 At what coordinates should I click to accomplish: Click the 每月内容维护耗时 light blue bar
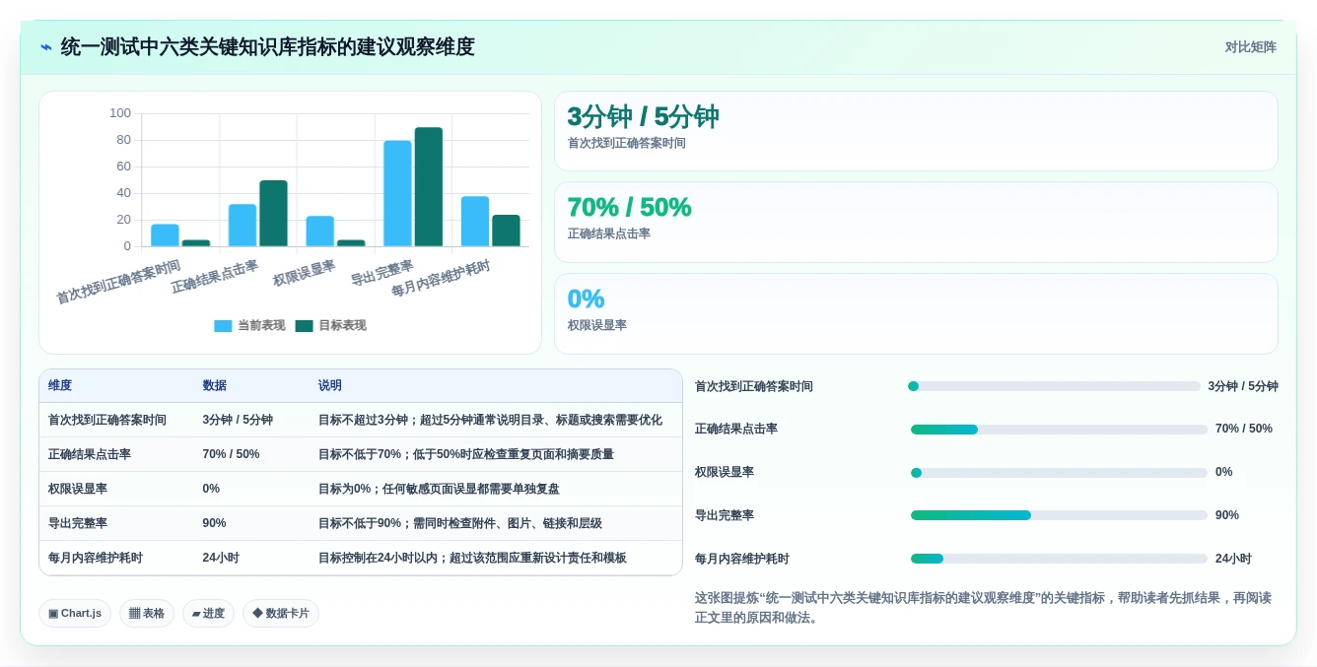[x=475, y=222]
